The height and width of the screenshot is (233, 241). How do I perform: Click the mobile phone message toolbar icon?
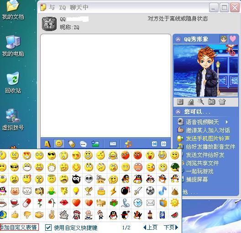pos(71,144)
